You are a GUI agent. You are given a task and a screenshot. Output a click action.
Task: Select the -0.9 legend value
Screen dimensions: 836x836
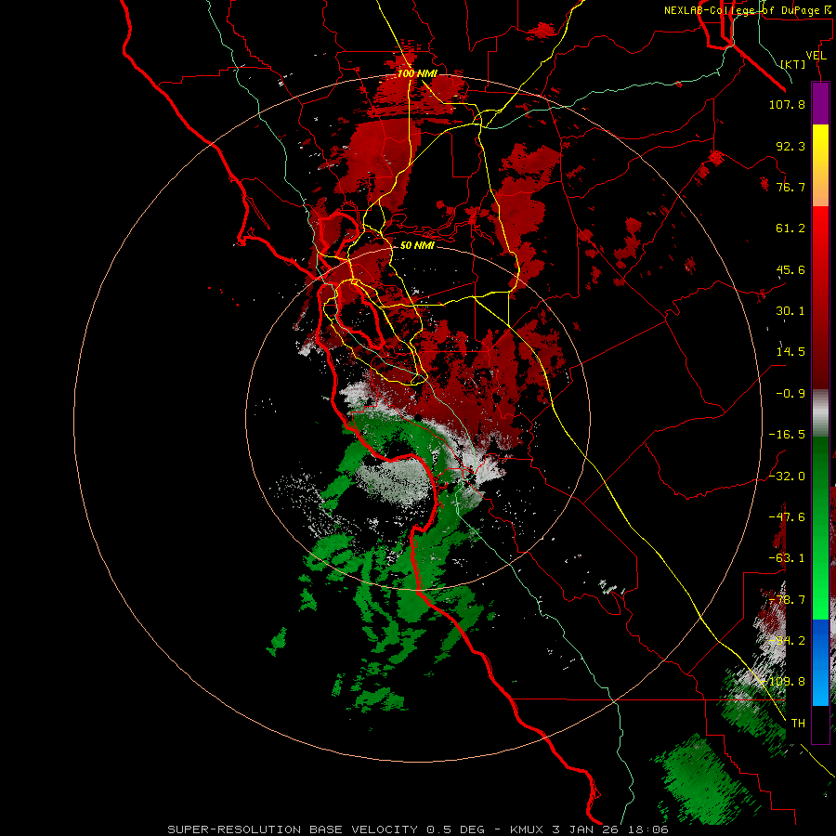pos(790,394)
